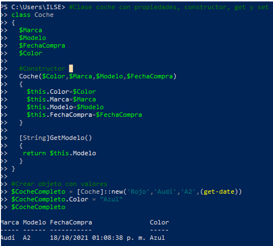Click the Color column header in output

(x=159, y=222)
